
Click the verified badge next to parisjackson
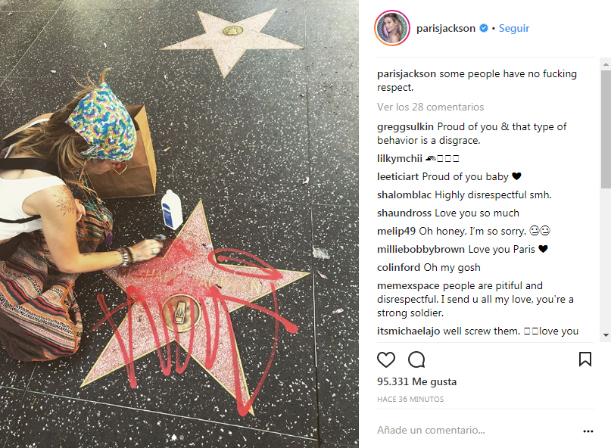click(x=483, y=28)
